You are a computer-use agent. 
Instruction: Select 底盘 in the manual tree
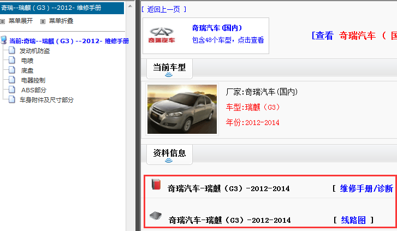click(27, 70)
